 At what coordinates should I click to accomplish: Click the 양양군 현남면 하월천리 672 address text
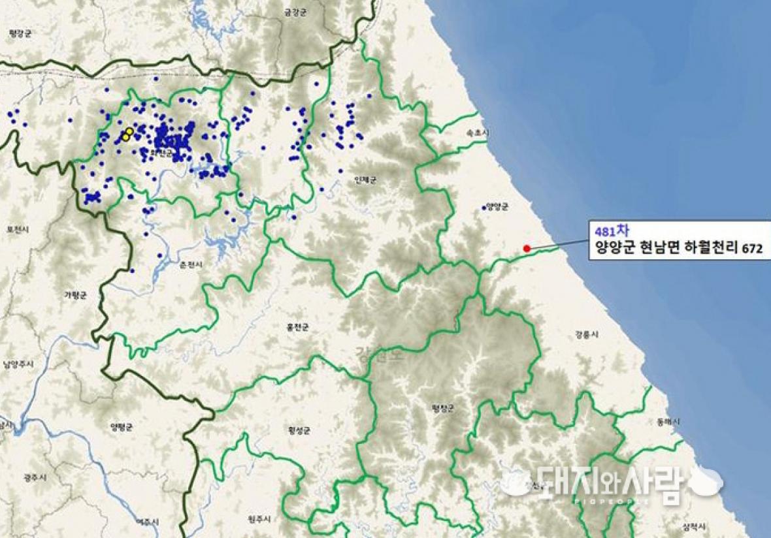679,248
